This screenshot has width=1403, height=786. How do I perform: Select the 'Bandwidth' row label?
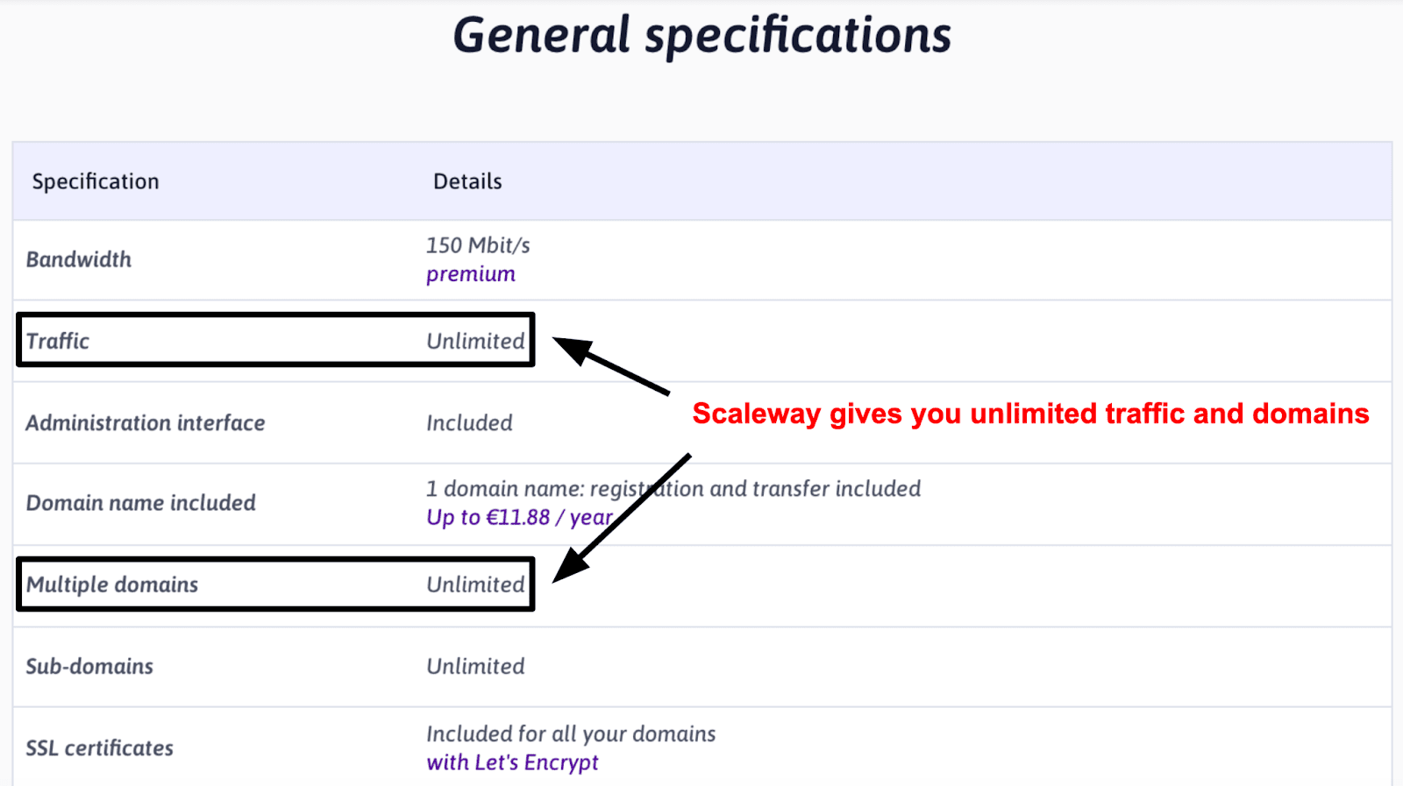tap(79, 259)
